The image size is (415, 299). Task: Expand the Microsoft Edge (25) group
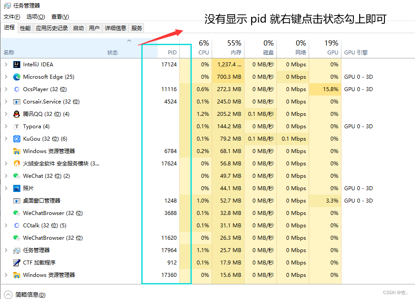pyautogui.click(x=6, y=77)
